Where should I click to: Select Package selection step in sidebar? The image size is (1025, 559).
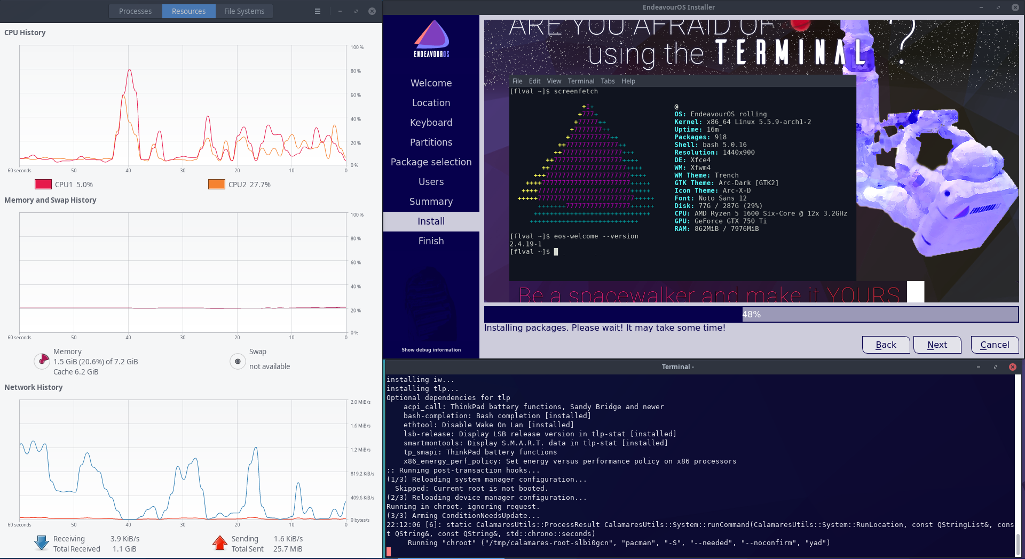point(431,162)
